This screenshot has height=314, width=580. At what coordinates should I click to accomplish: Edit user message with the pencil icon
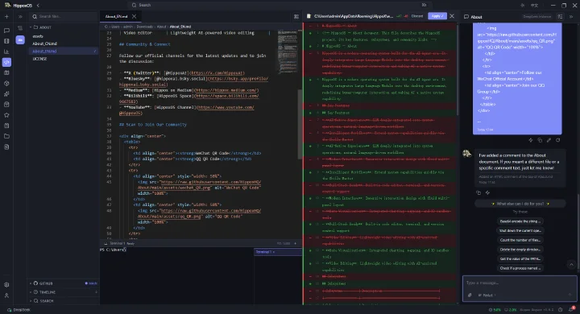(549, 140)
